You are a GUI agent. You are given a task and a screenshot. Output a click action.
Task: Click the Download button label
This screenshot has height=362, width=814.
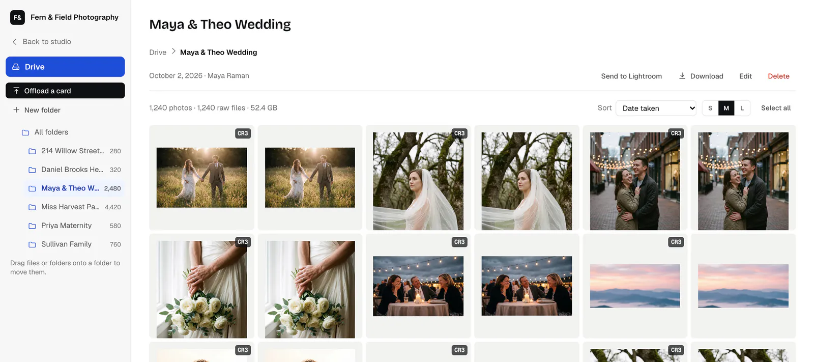[x=707, y=76]
